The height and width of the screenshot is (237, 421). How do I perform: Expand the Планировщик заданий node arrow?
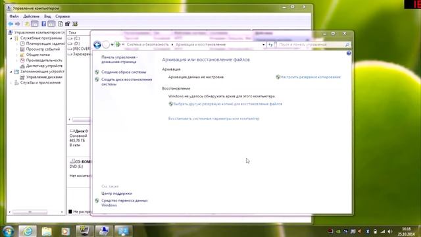point(17,43)
